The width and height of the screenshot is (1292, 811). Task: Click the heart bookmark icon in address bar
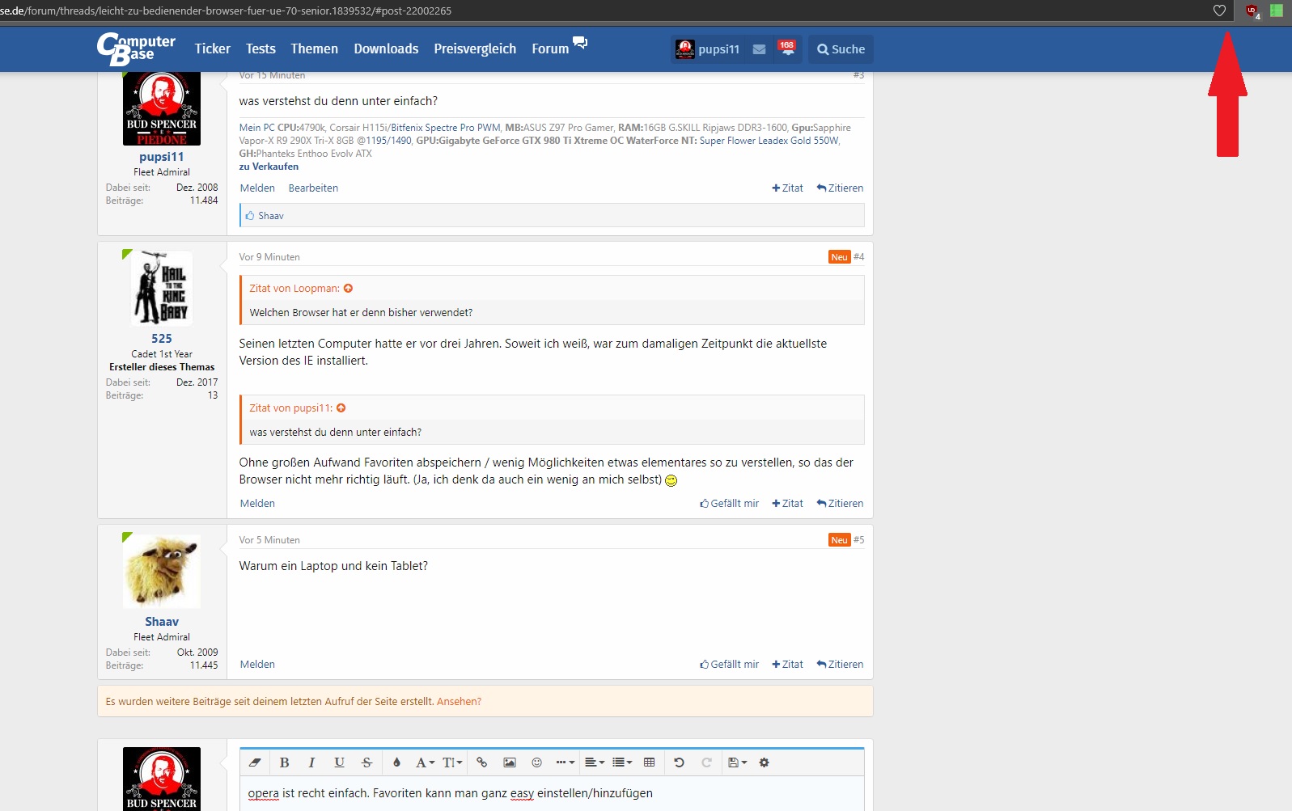point(1219,11)
